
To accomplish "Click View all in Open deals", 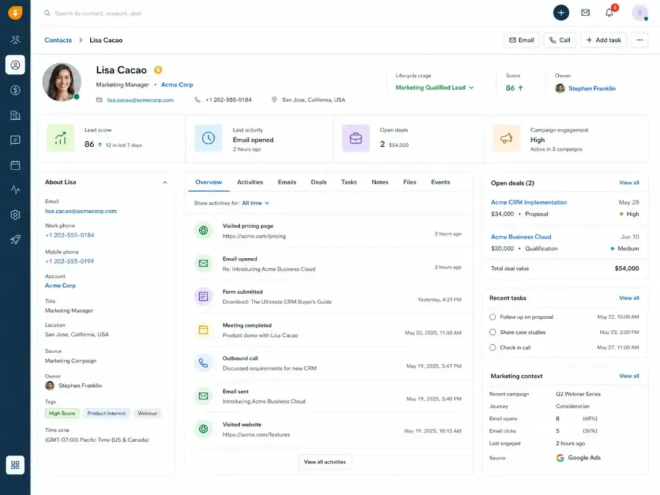I will (629, 182).
